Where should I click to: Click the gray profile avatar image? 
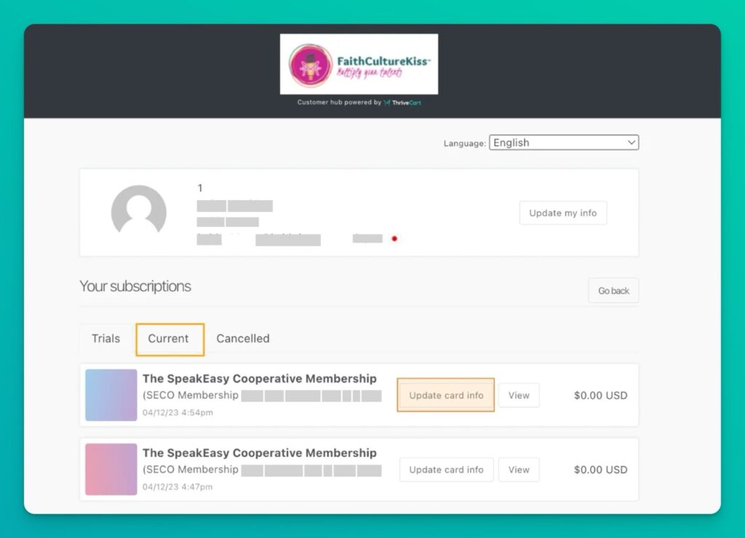(x=139, y=210)
